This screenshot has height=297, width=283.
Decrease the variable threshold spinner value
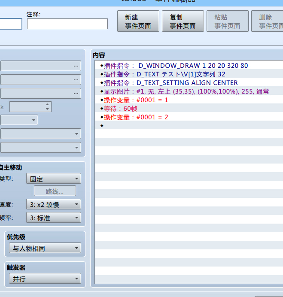coord(47,109)
